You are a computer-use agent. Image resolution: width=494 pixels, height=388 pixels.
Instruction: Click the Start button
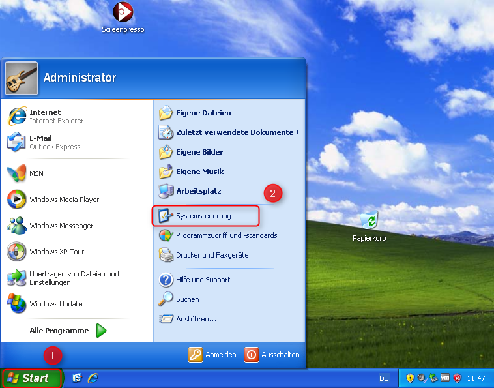(x=29, y=378)
